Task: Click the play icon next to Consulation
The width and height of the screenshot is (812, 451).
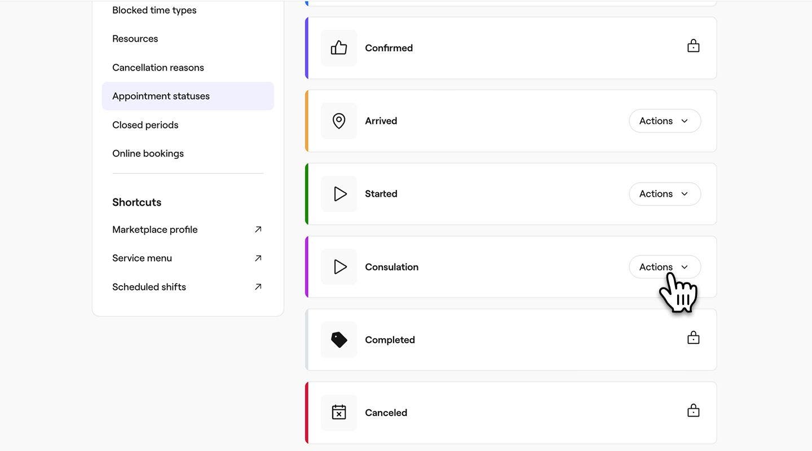Action: coord(339,267)
